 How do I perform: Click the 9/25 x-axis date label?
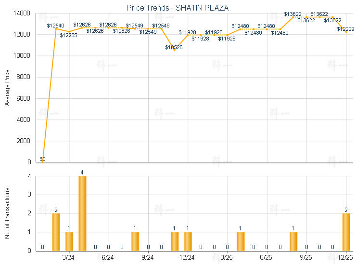coord(306,258)
